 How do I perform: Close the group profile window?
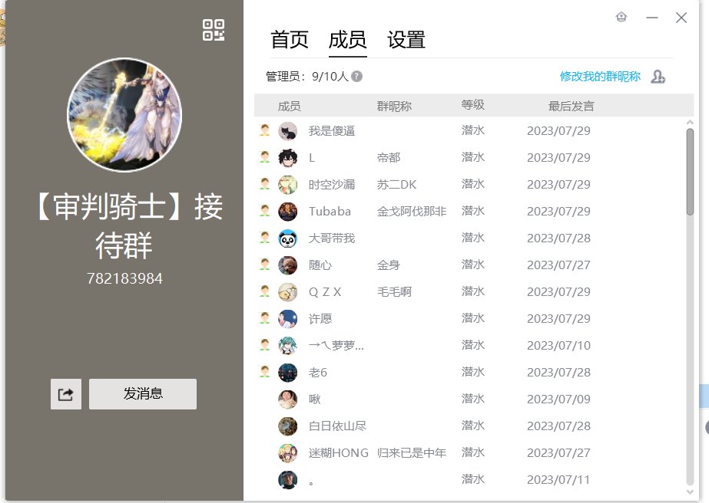(681, 18)
